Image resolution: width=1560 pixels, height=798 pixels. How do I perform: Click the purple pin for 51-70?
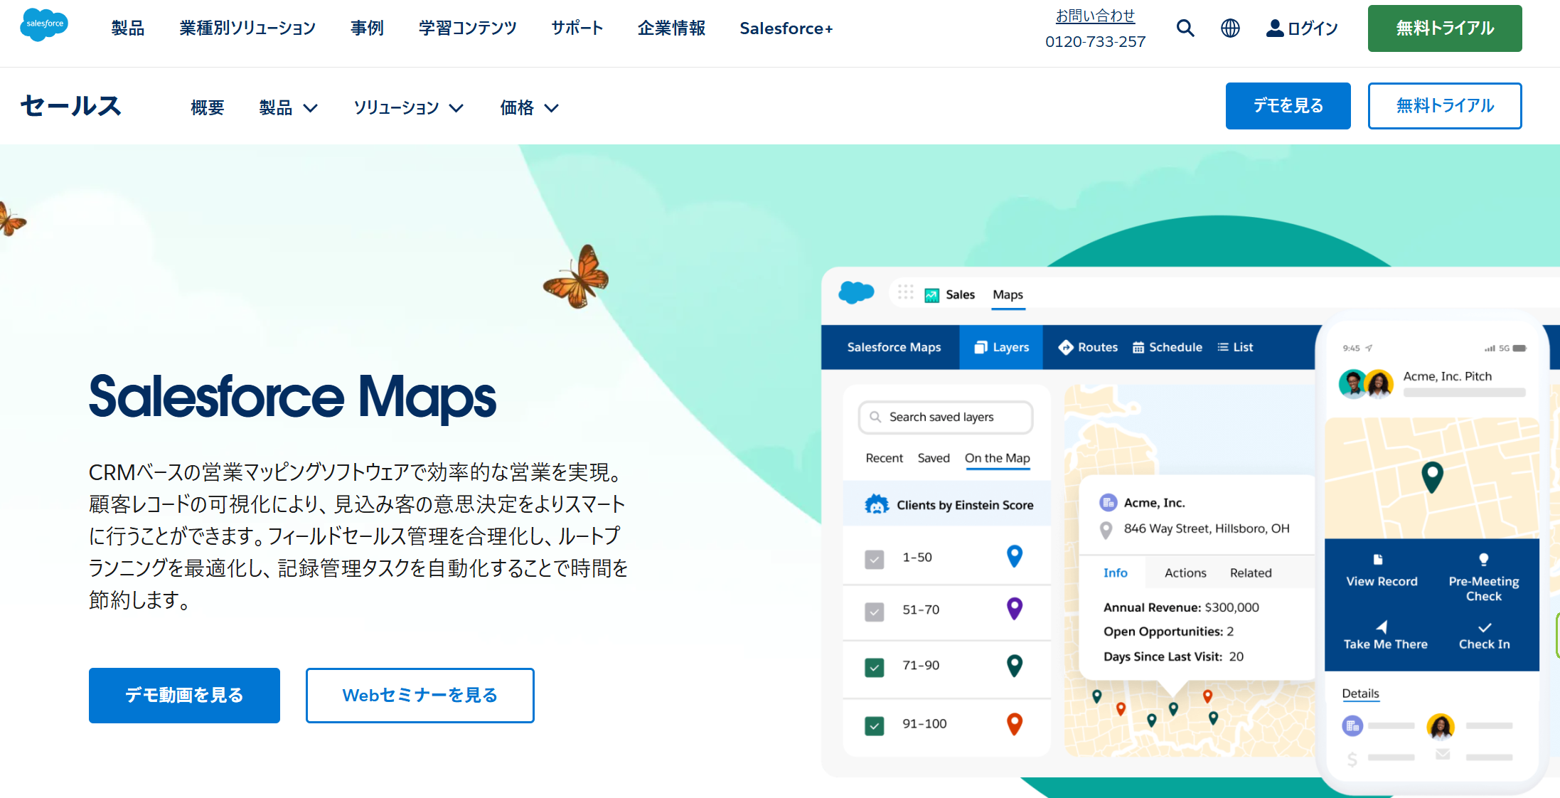(1015, 609)
